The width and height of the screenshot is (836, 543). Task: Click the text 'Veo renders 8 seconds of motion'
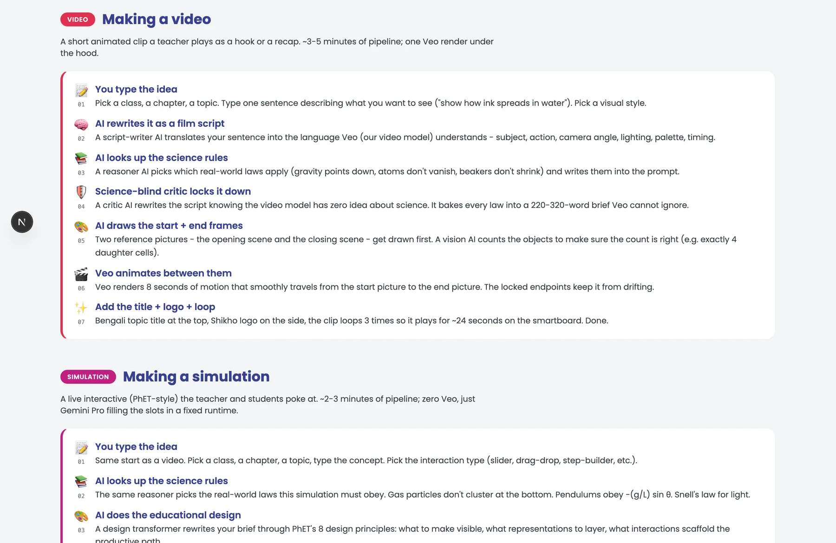pyautogui.click(x=374, y=287)
